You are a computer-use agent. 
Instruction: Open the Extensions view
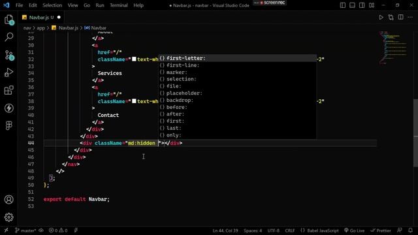tap(8, 90)
